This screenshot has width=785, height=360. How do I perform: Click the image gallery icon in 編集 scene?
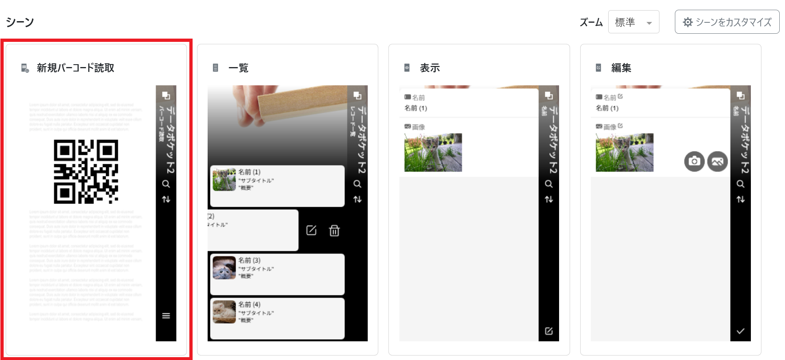coord(718,161)
